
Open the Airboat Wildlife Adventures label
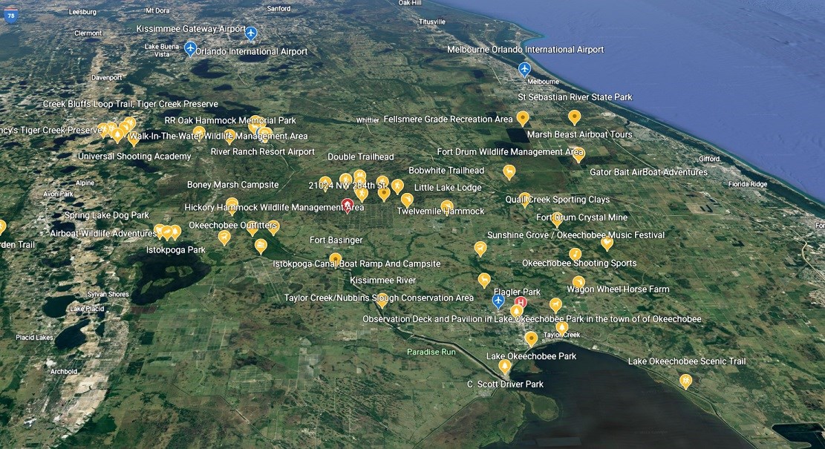pos(103,234)
